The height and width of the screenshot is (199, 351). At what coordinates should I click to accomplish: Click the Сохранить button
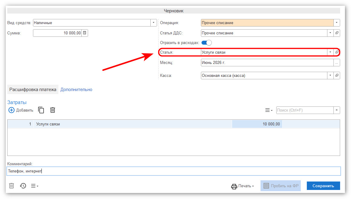(323, 186)
